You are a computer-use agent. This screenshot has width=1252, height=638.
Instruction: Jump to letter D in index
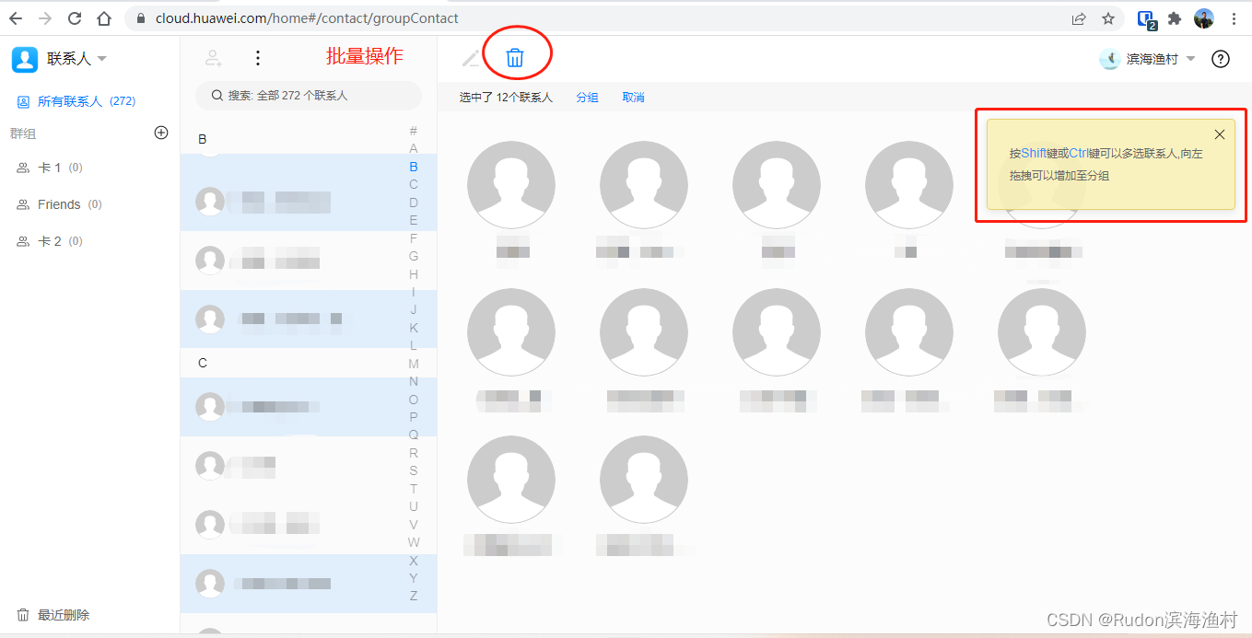(x=414, y=203)
